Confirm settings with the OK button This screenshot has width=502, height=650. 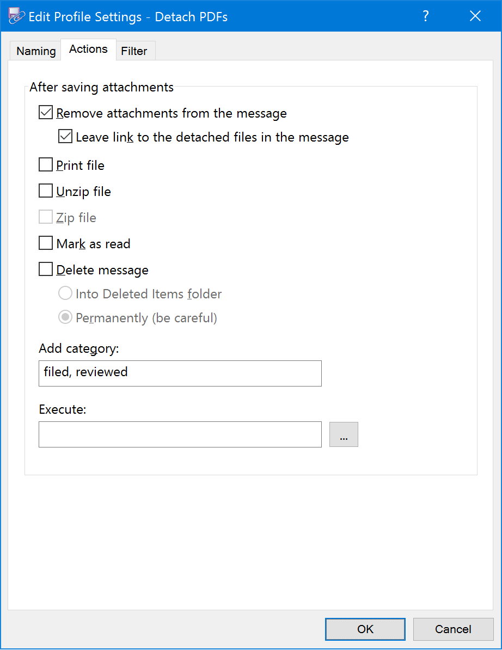point(365,629)
